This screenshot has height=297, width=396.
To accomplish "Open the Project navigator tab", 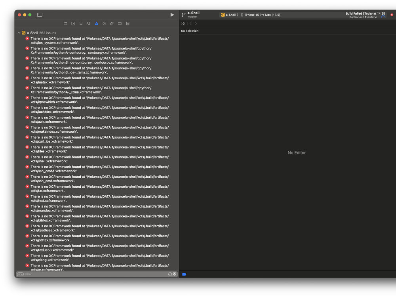I will 65,23.
